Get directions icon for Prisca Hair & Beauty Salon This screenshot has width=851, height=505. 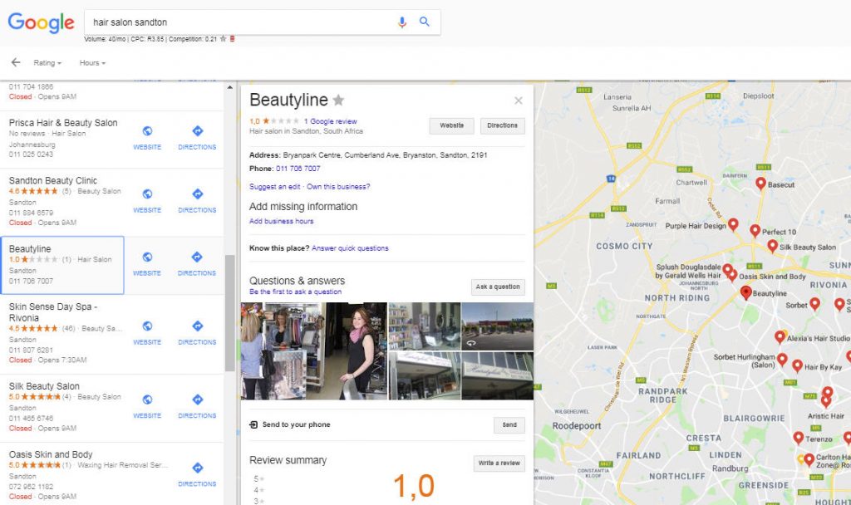(x=198, y=130)
